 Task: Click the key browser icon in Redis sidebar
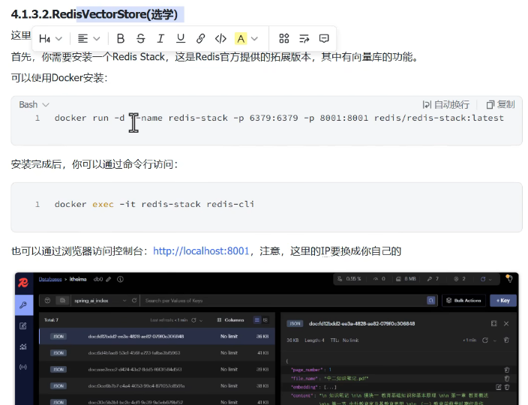coord(23,305)
